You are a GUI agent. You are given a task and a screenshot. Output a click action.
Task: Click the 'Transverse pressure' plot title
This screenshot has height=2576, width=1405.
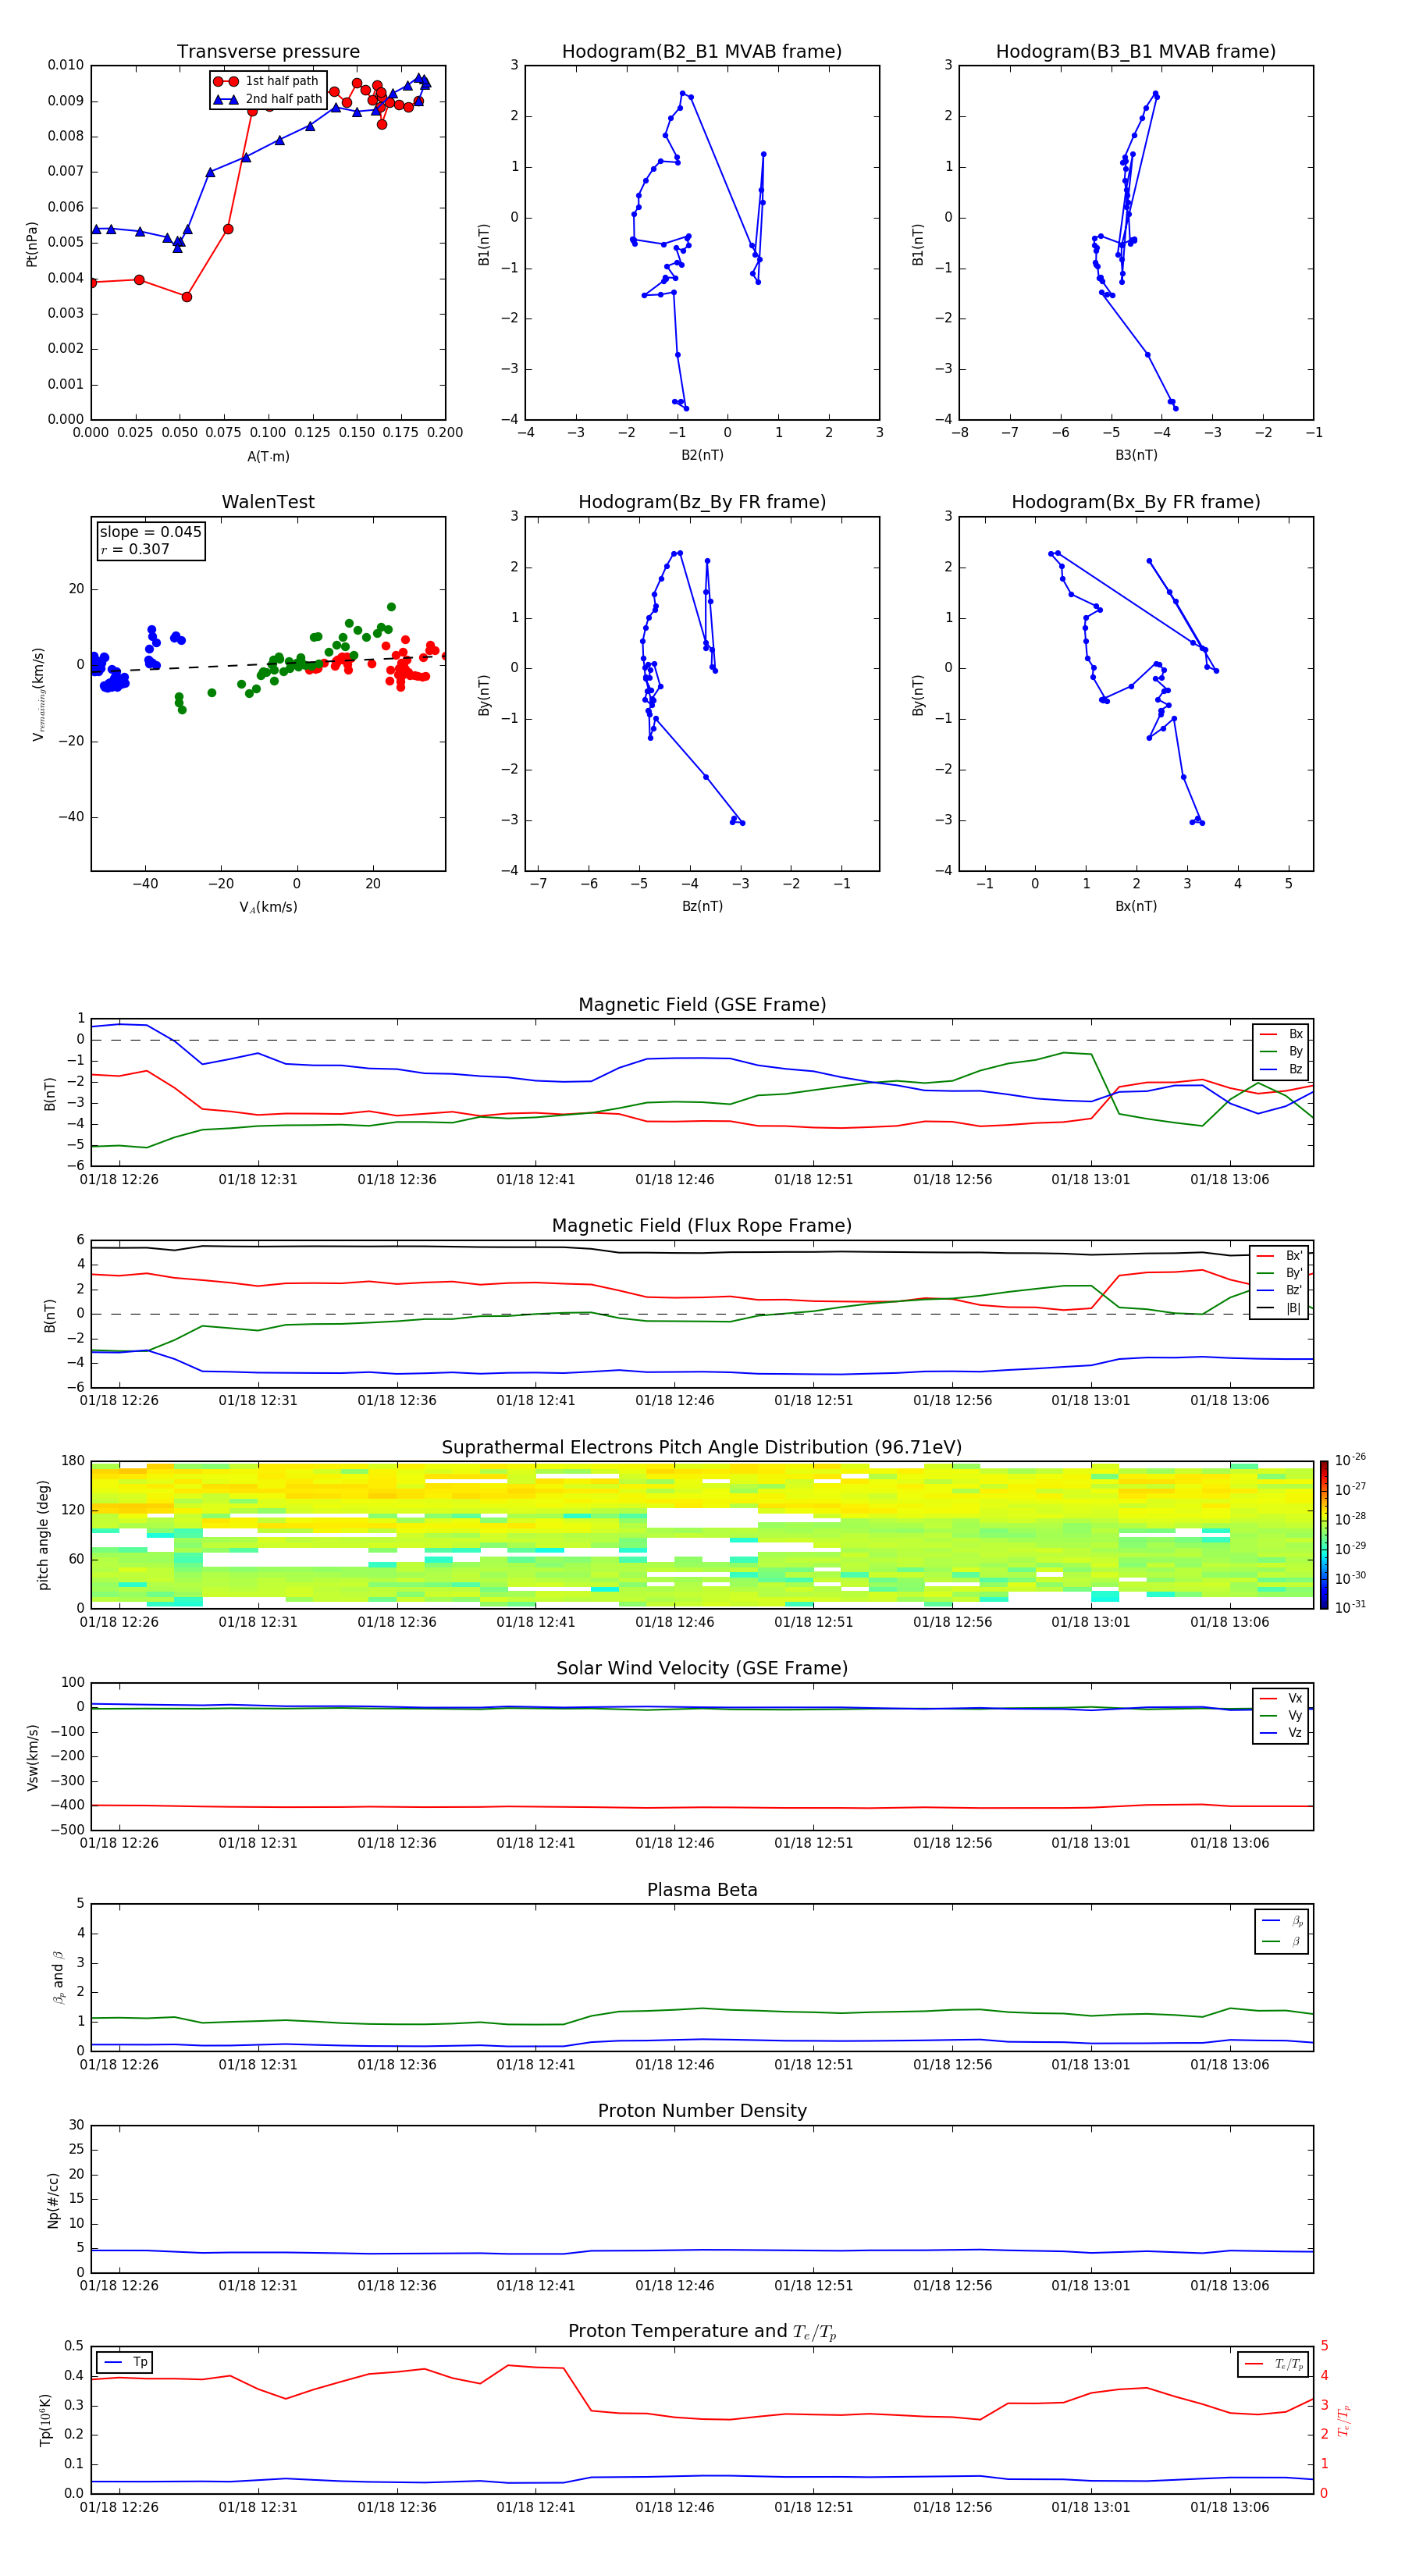click(268, 52)
